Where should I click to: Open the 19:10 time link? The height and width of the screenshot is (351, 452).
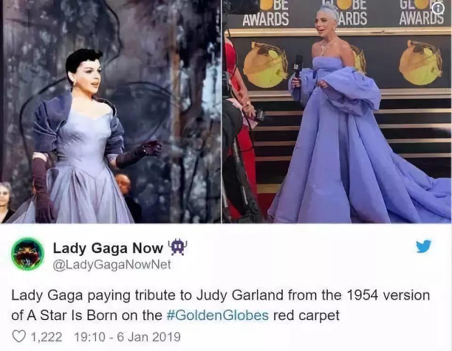[x=89, y=336]
